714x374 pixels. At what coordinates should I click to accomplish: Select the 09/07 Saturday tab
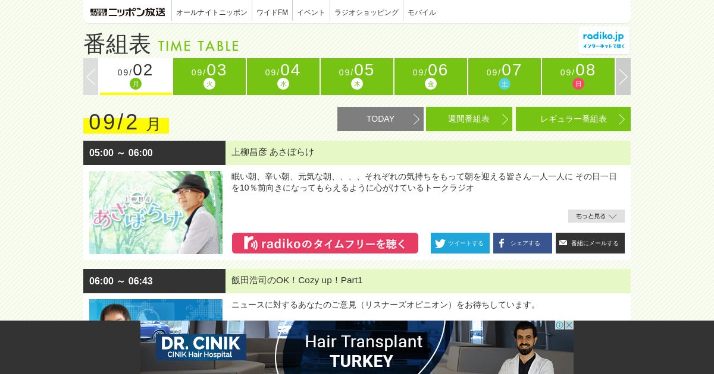click(x=505, y=77)
